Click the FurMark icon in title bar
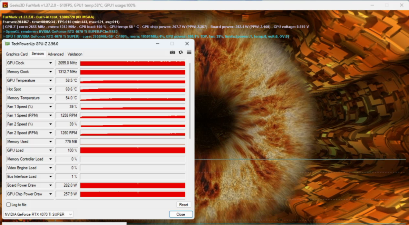This screenshot has width=409, height=225. [x=5, y=5]
